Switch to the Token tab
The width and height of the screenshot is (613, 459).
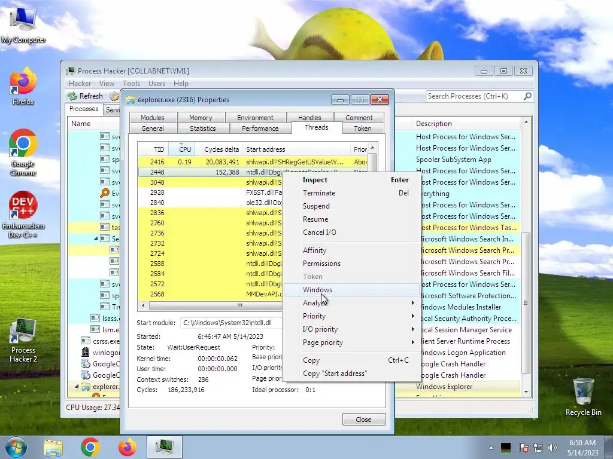tap(362, 128)
